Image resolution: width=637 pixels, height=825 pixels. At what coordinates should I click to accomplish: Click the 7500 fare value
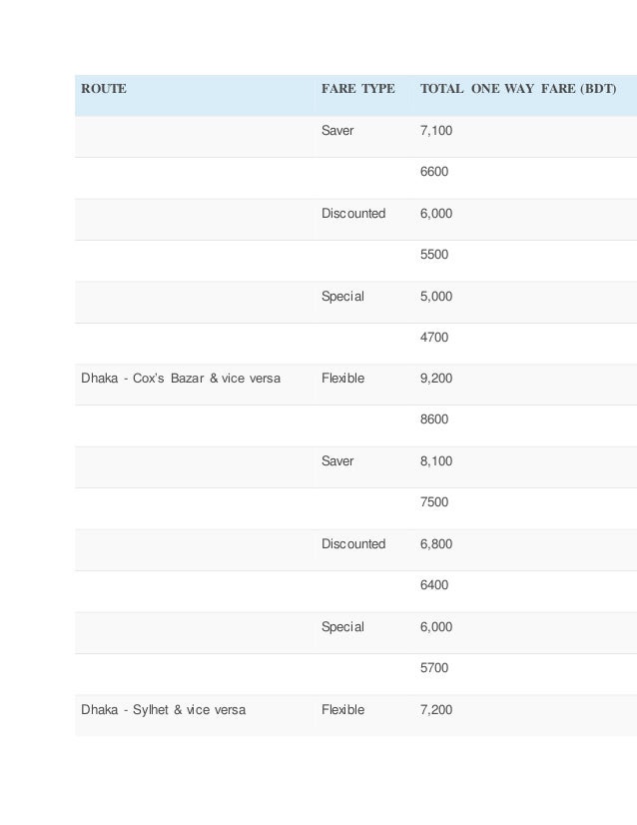(434, 502)
